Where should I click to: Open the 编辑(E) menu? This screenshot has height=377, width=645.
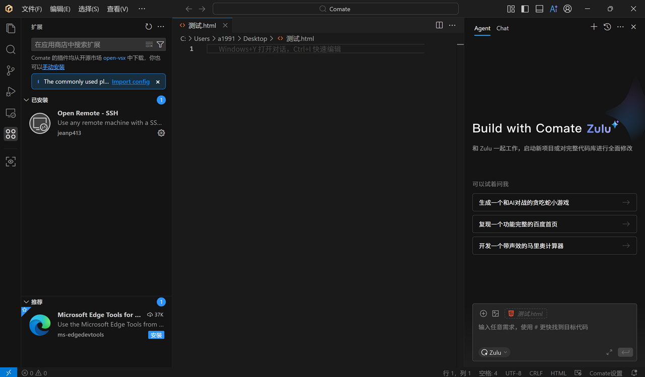(60, 9)
